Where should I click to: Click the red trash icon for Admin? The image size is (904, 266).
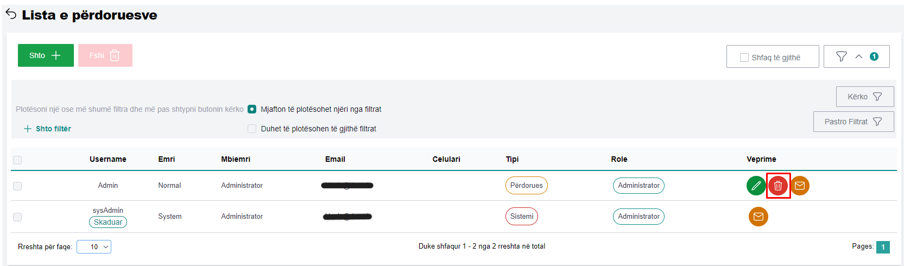[778, 186]
